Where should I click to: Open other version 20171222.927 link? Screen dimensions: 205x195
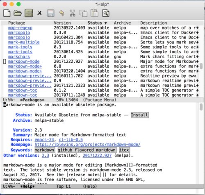[x=97, y=155]
